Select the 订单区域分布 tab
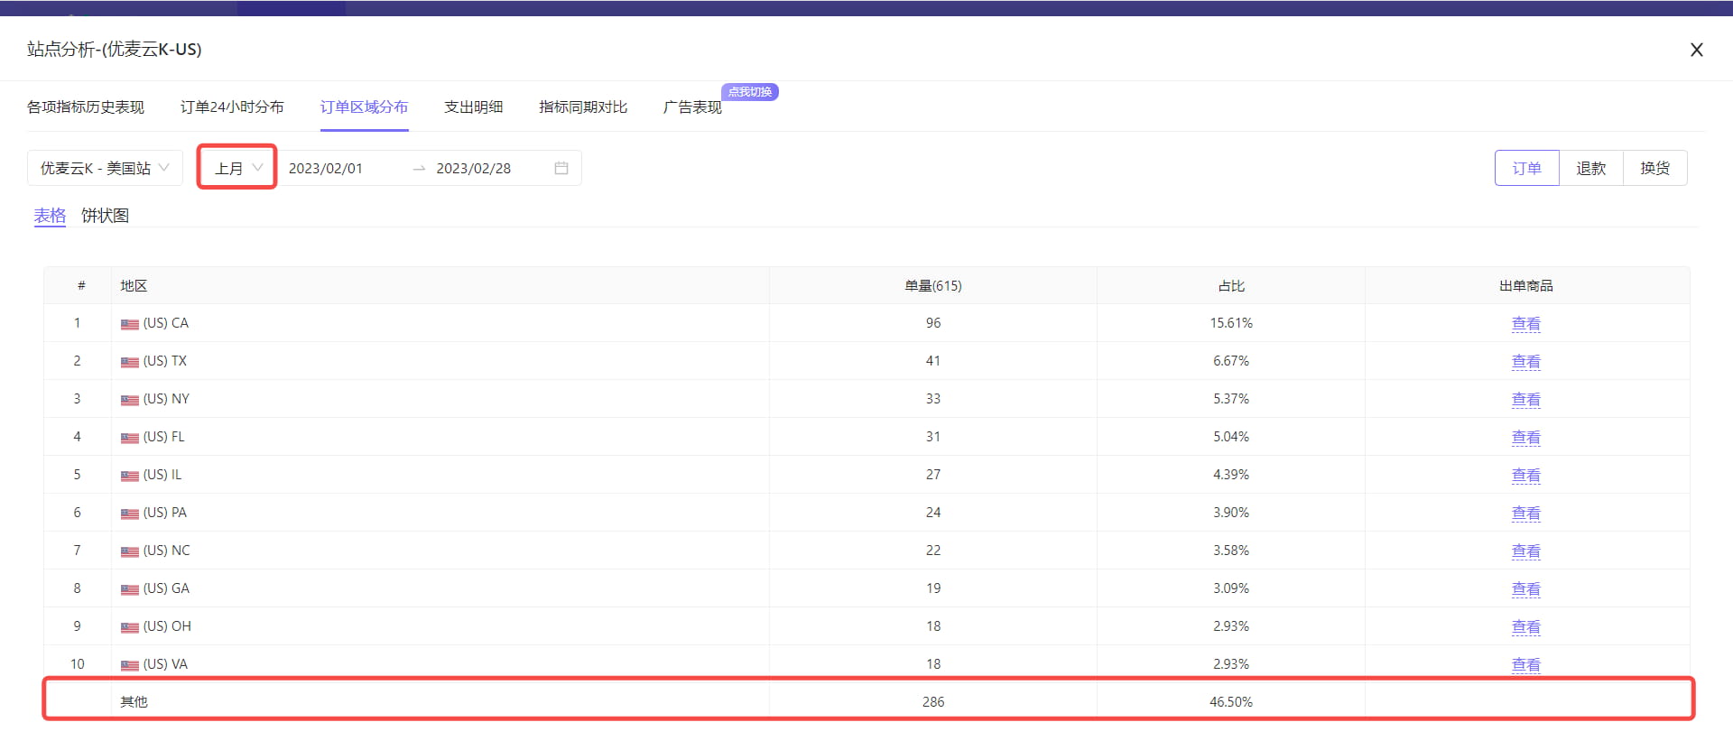Screen dimensions: 1733x750 364,106
